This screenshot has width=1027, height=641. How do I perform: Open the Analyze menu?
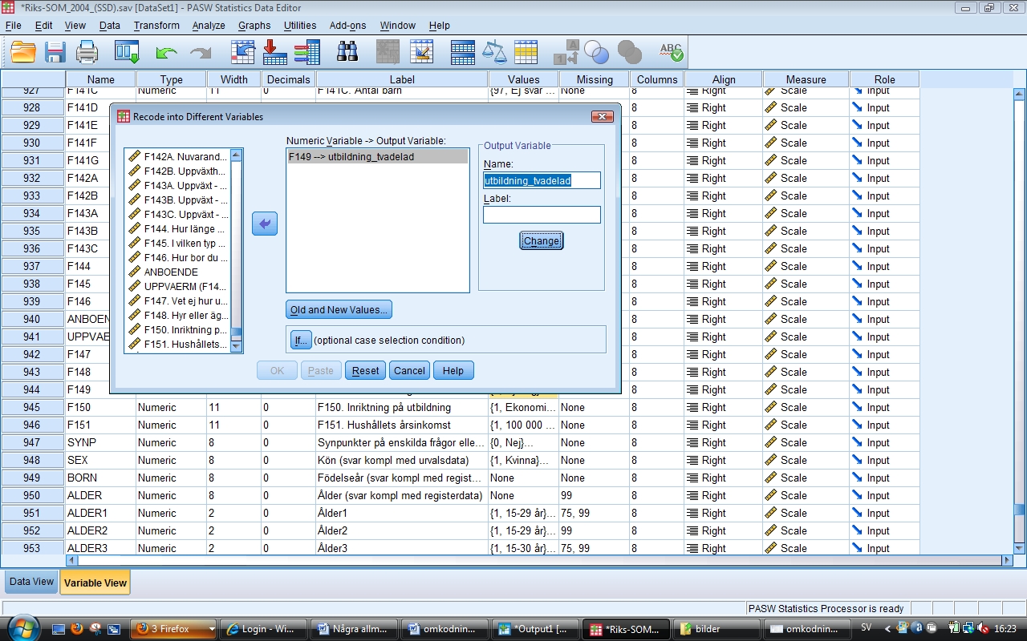click(x=209, y=26)
